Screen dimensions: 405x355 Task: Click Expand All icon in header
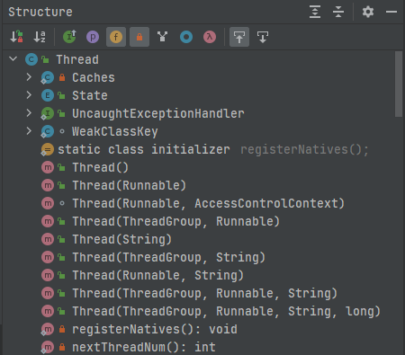315,12
